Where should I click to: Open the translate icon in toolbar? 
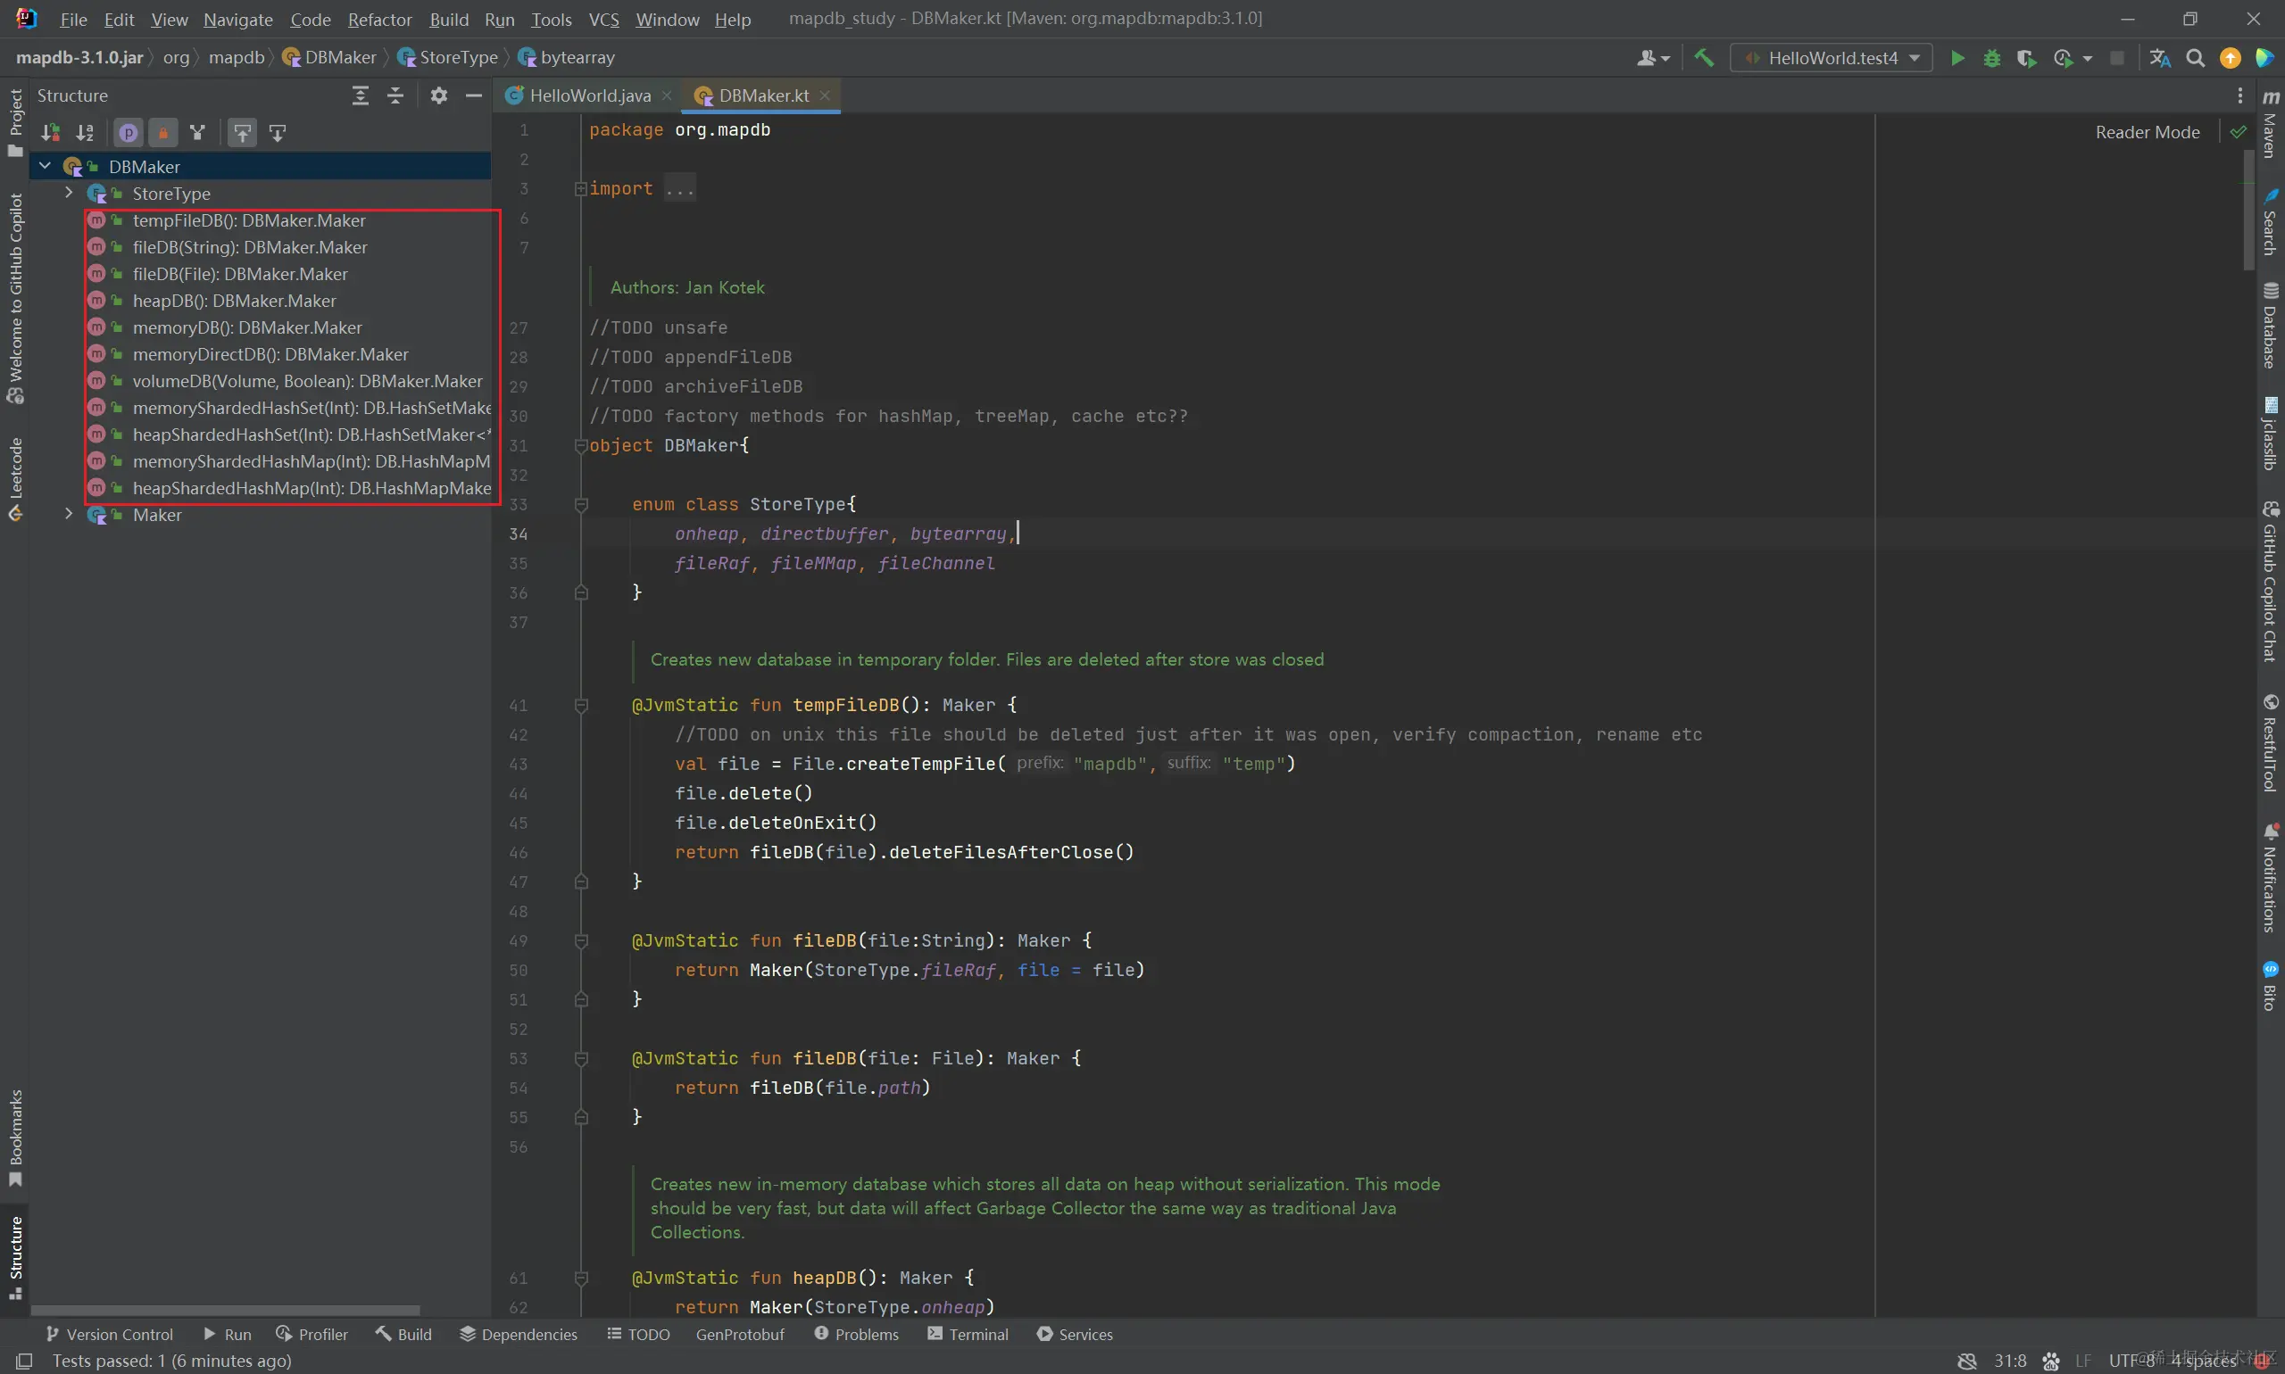coord(2160,57)
